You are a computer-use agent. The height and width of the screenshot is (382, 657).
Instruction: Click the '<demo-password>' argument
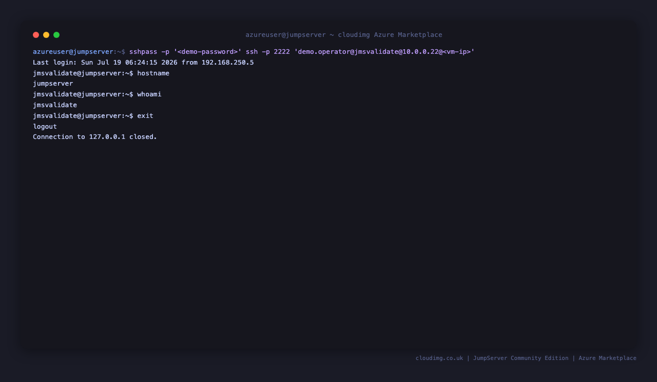tap(207, 52)
